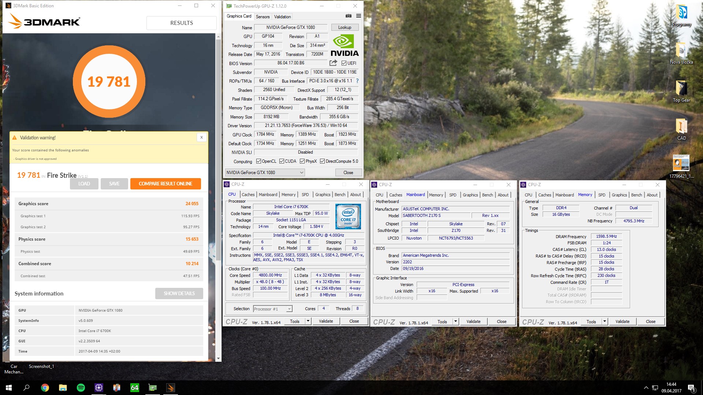Screen dimensions: 703x395
Task: Click the GPU-Z Name field
Action: point(291,27)
